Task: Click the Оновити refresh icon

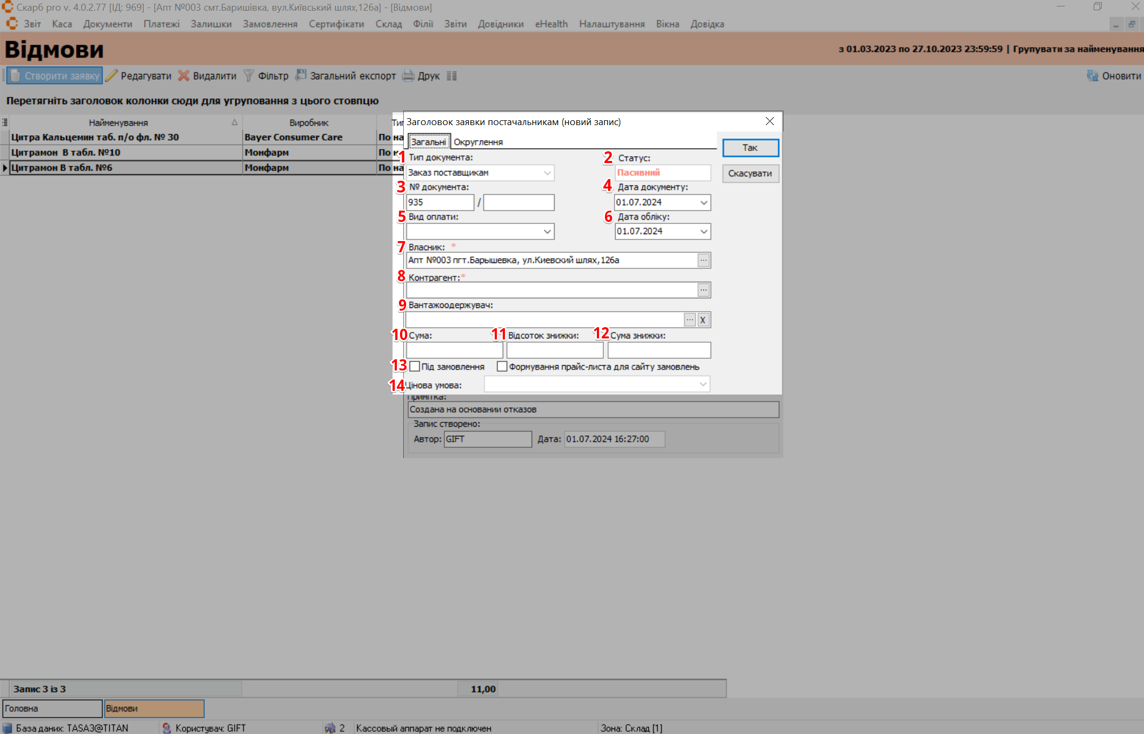Action: pyautogui.click(x=1092, y=76)
